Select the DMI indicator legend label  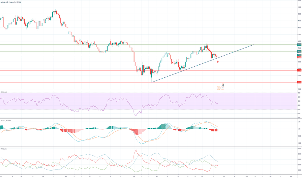point(4,149)
